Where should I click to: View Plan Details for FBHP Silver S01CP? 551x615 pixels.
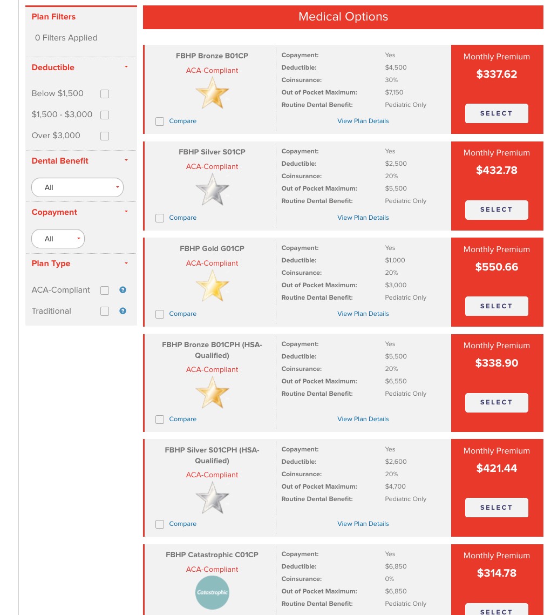click(363, 218)
